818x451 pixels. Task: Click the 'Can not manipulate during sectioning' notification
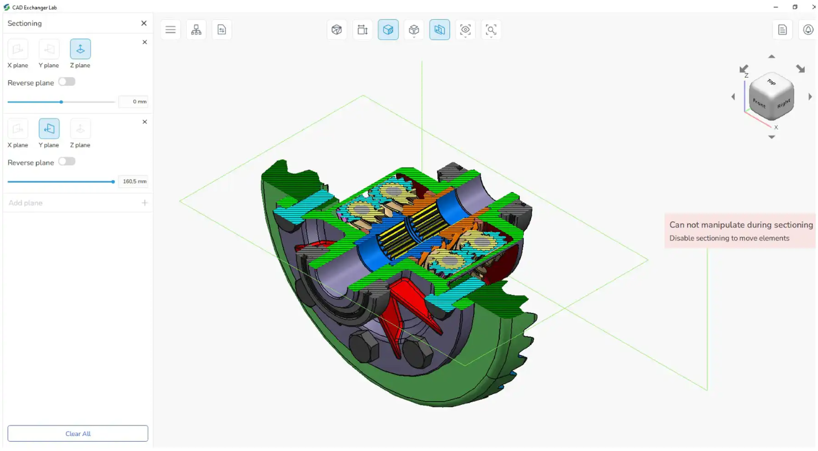tap(741, 225)
